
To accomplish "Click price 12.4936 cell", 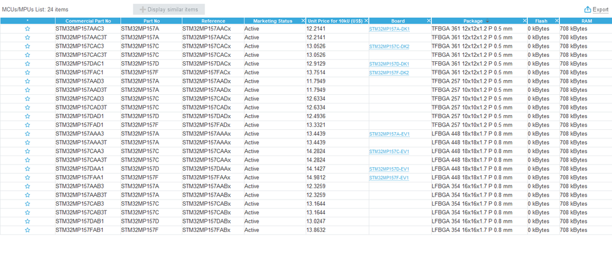I will pyautogui.click(x=338, y=116).
